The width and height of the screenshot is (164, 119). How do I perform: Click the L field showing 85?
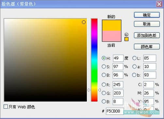[x=150, y=58]
